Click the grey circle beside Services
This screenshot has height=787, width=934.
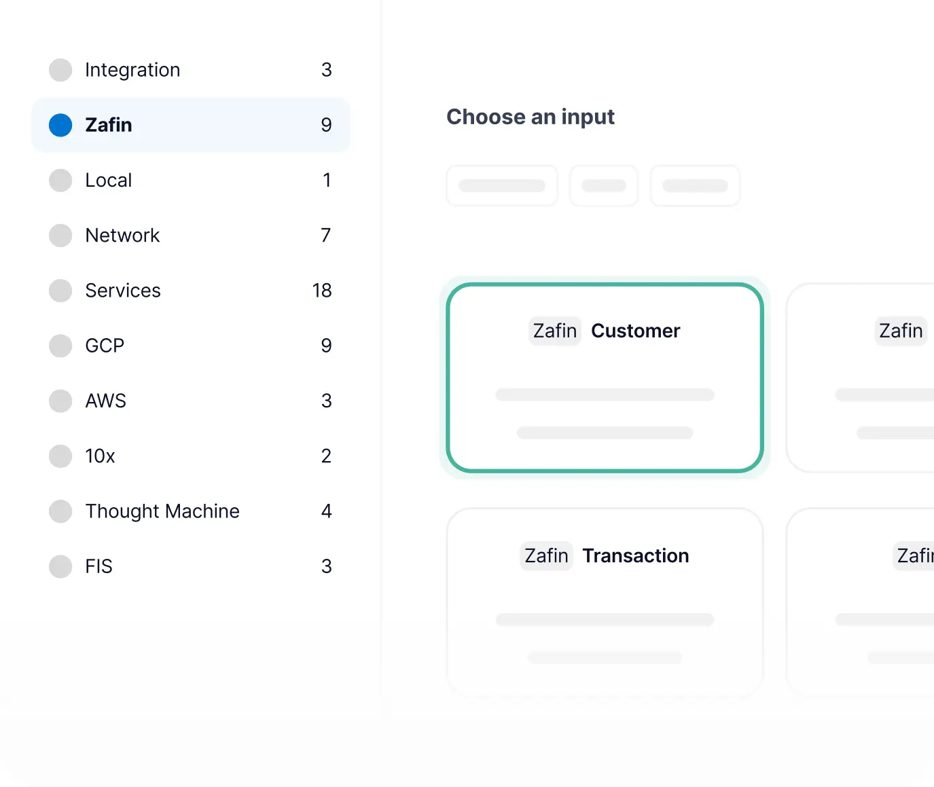(60, 291)
